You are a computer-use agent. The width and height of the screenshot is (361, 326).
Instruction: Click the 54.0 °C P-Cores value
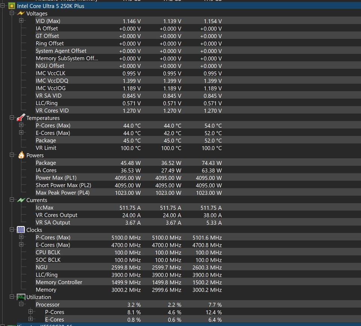click(213, 126)
